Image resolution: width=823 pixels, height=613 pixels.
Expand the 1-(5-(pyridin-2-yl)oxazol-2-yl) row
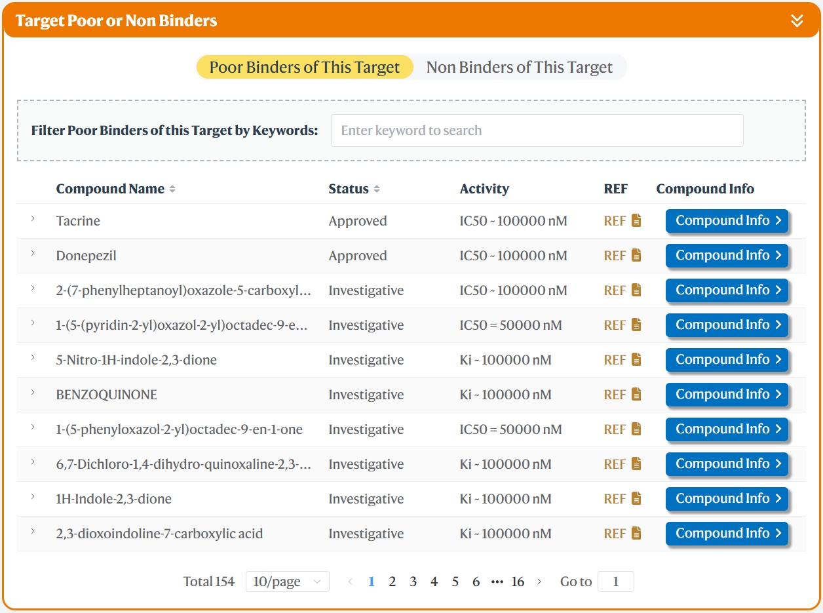pos(33,323)
